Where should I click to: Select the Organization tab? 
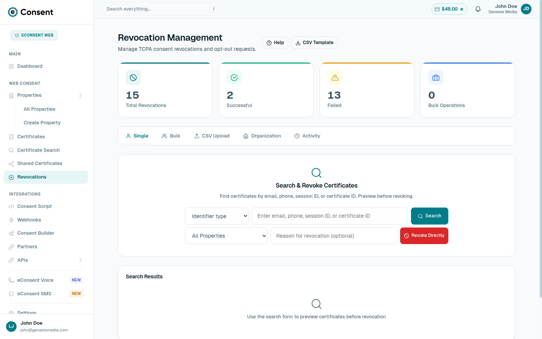pyautogui.click(x=262, y=136)
